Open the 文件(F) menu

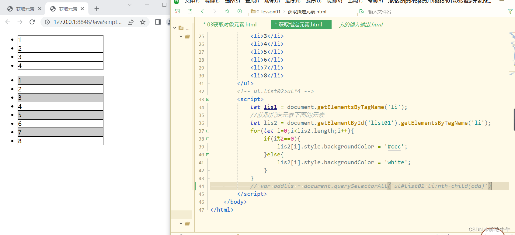pyautogui.click(x=192, y=2)
